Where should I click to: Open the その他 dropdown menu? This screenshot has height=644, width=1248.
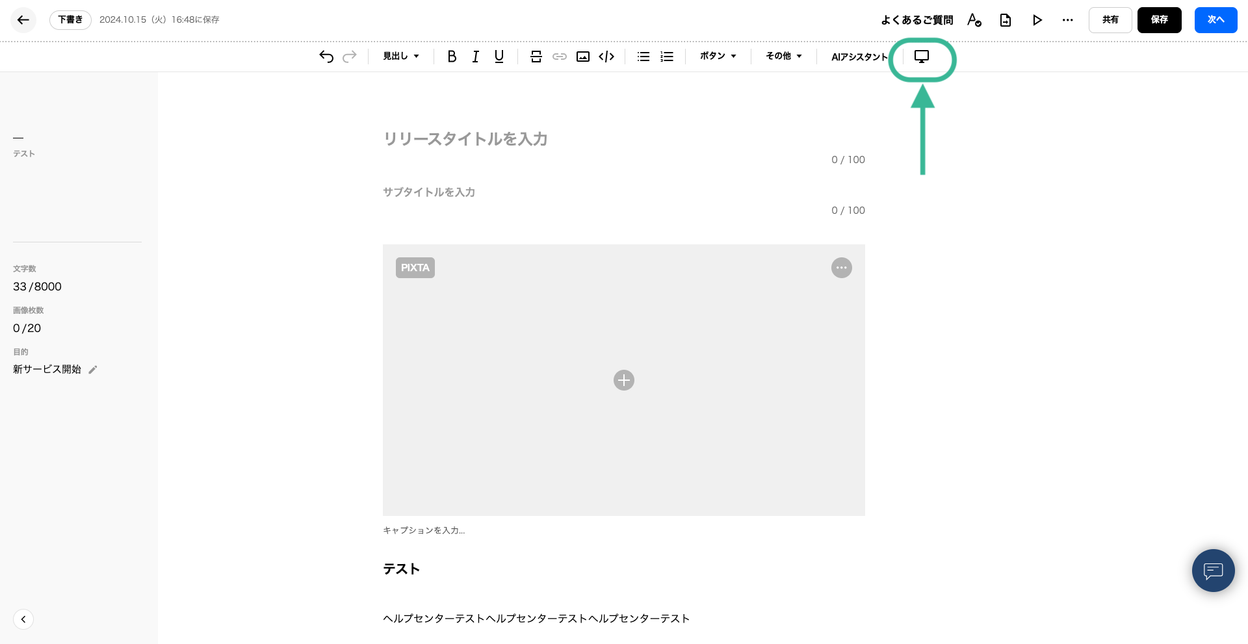tap(783, 57)
